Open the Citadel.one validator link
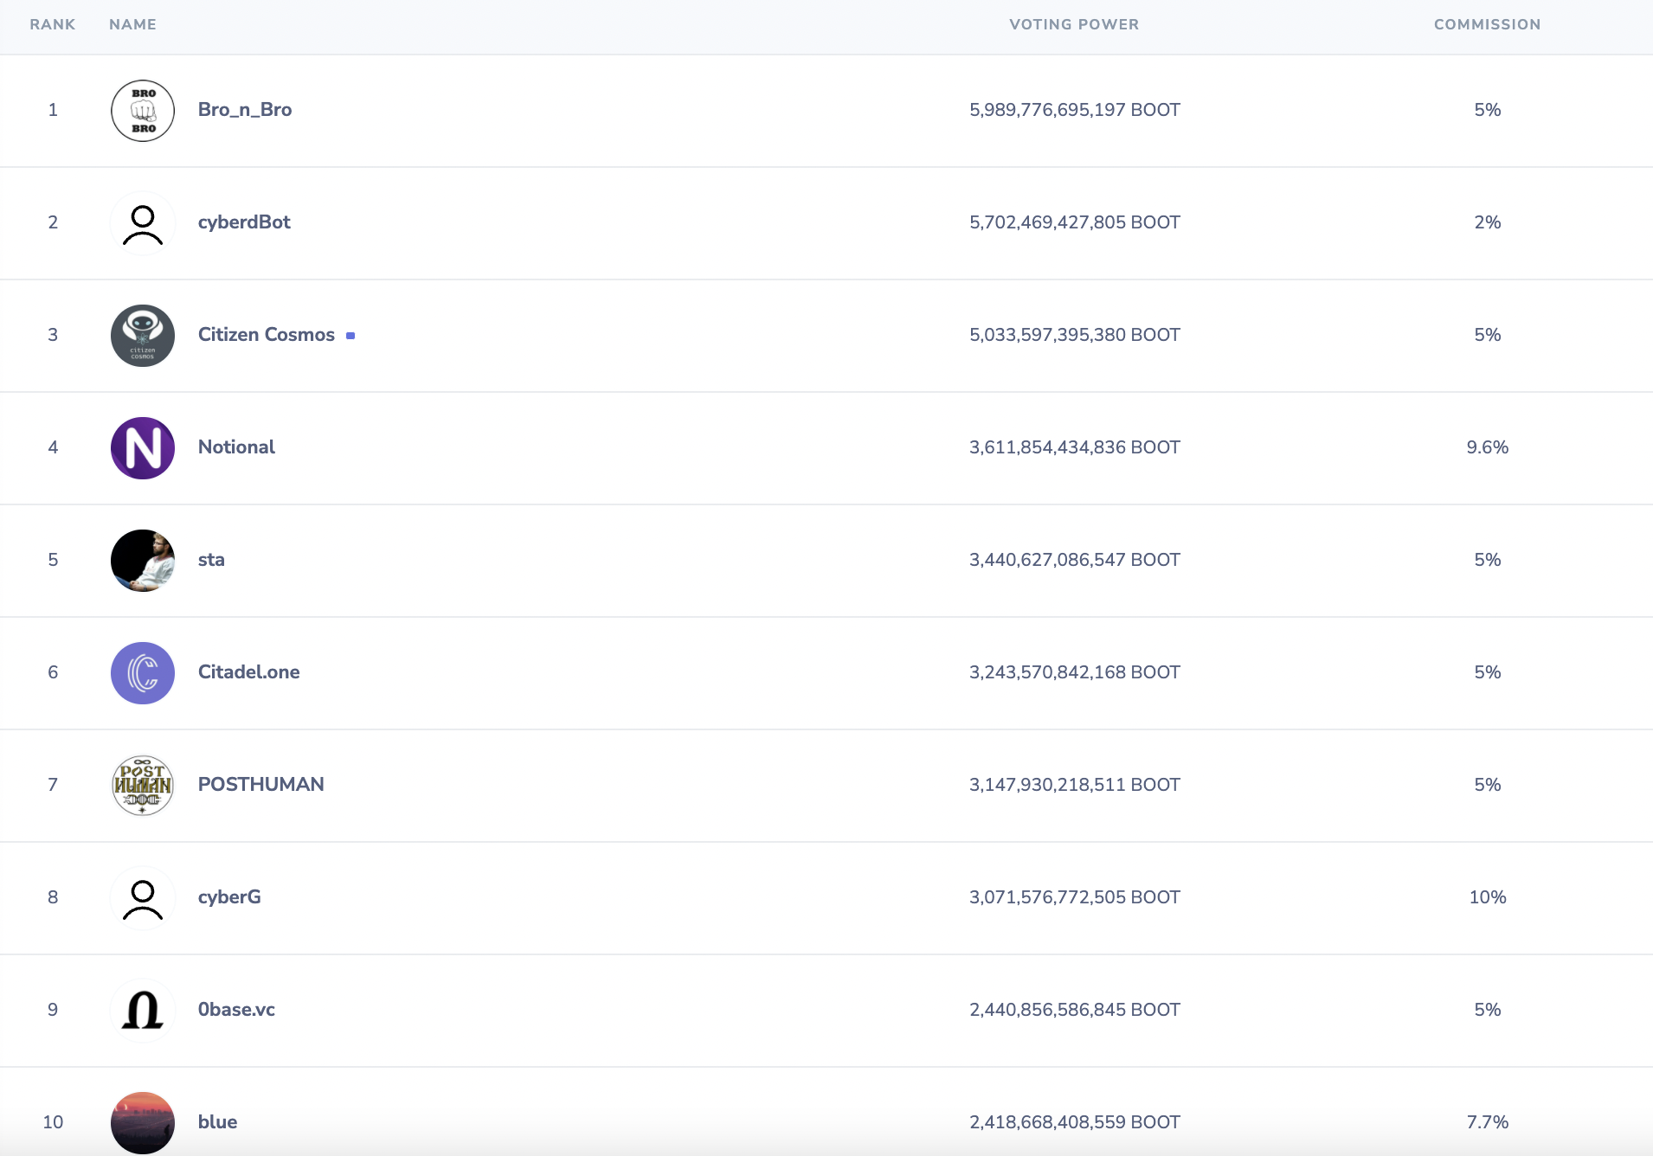The height and width of the screenshot is (1156, 1653). (x=249, y=672)
